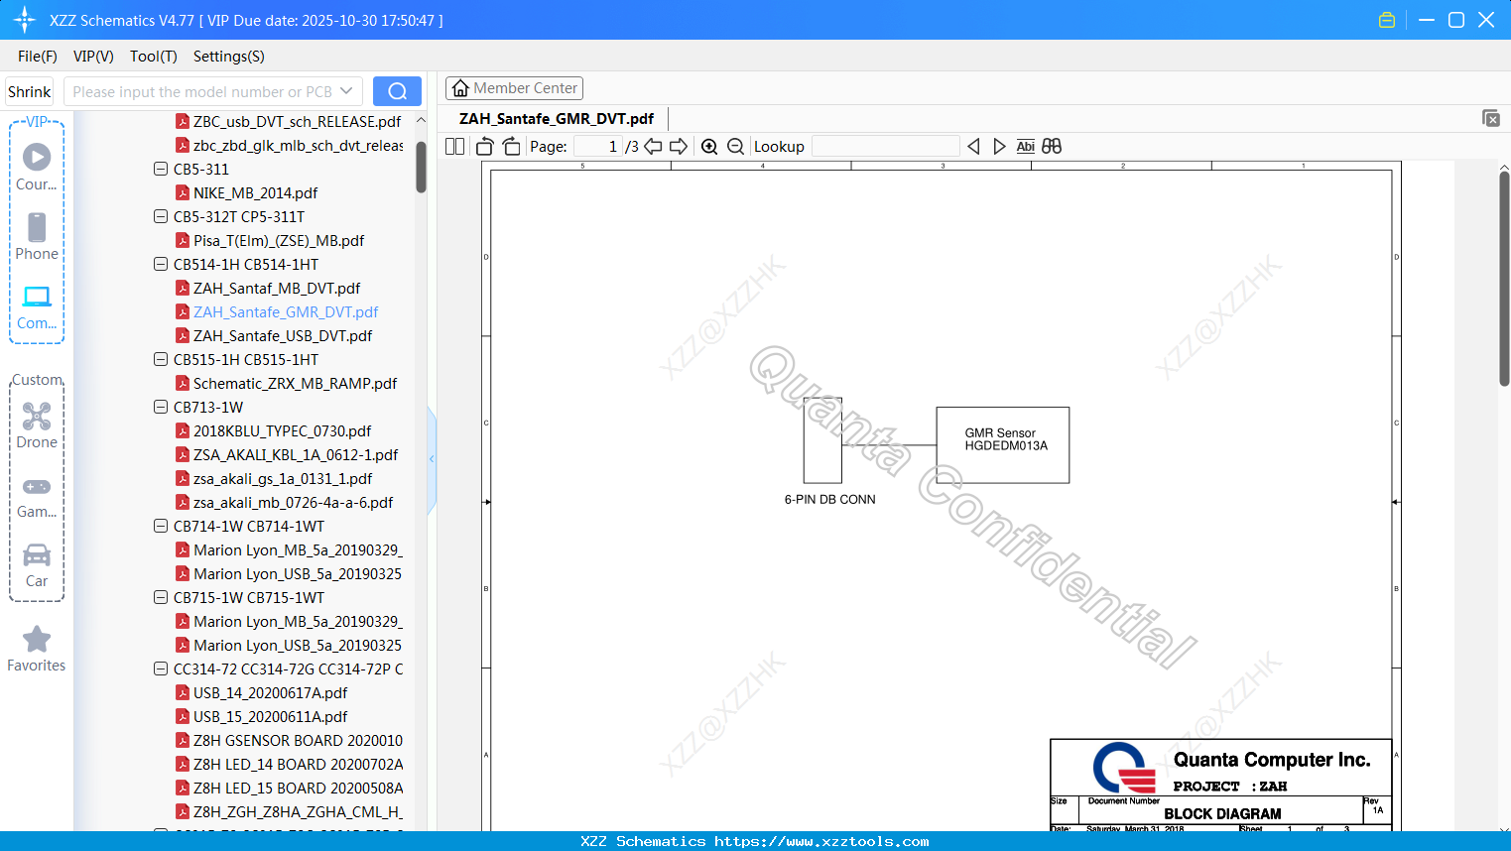
Task: Open the Computer sidebar category
Action: click(37, 306)
